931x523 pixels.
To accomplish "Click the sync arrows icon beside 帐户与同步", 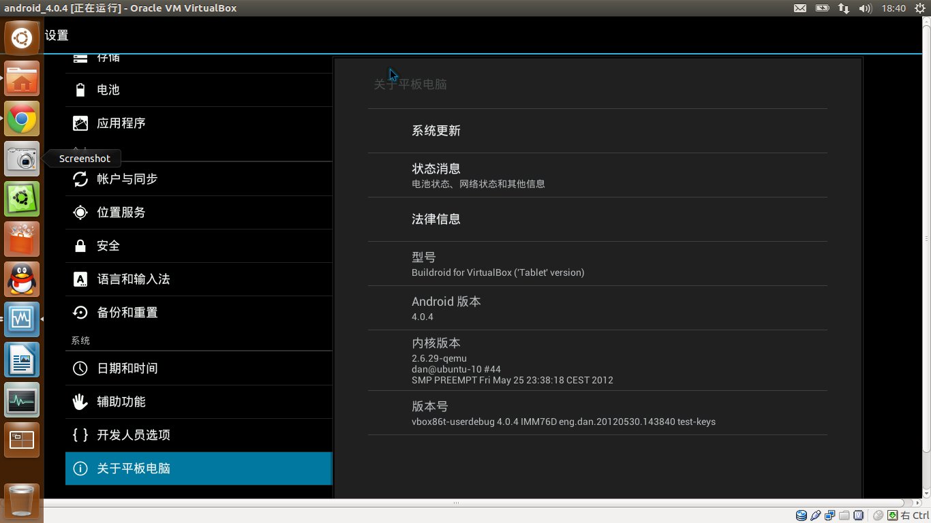I will pyautogui.click(x=80, y=179).
